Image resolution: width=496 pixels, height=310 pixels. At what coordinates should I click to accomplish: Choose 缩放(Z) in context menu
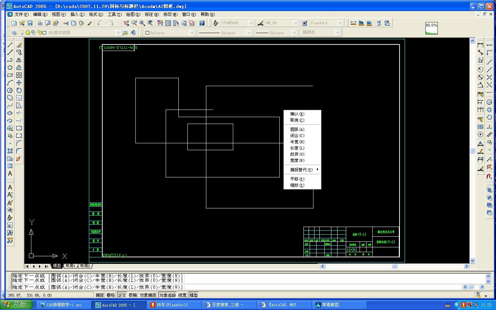302,185
